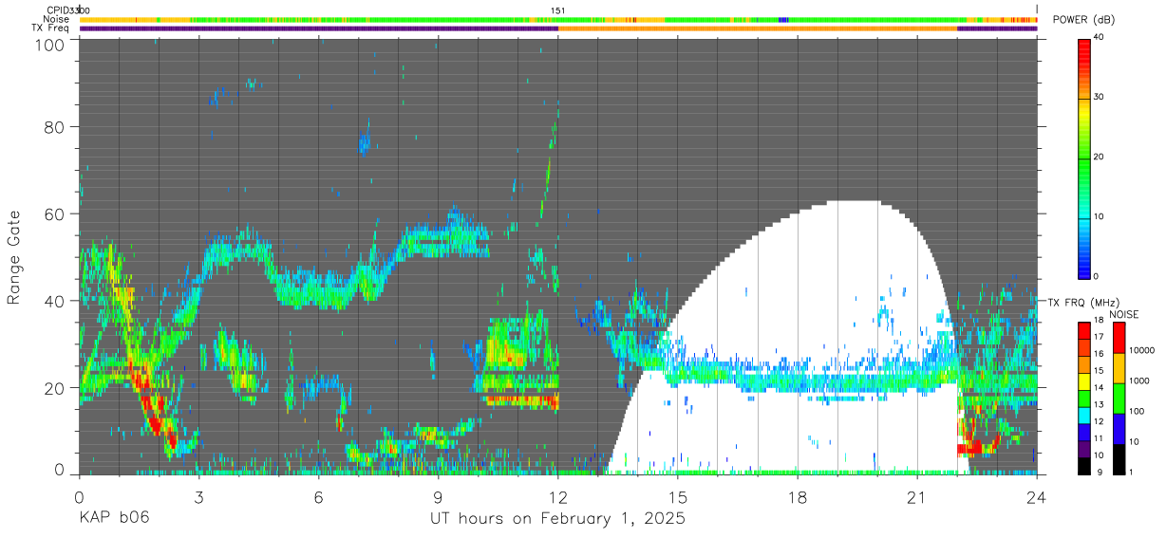This screenshot has width=1166, height=538.
Task: Click the 9 tick label on UT hours axis
Action: [438, 496]
